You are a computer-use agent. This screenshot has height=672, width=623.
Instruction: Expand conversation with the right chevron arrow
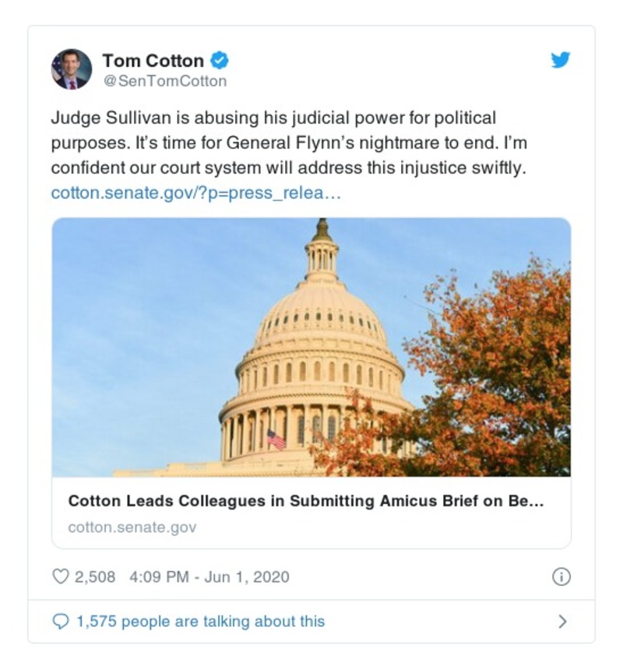(x=562, y=621)
